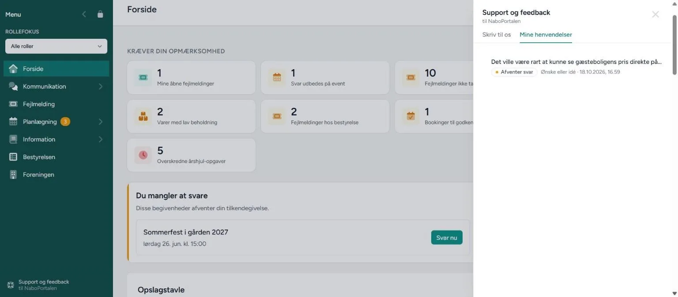
Task: Click the Kommunikation chat bubbles icon
Action: (x=13, y=86)
